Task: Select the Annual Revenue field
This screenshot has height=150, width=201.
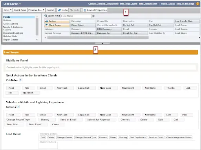Action: point(57,33)
